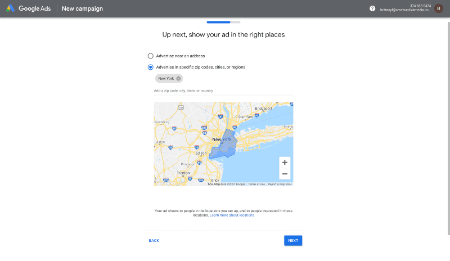Zoom out on the map with minus
Viewport: 450px width, 261px height.
click(x=285, y=174)
